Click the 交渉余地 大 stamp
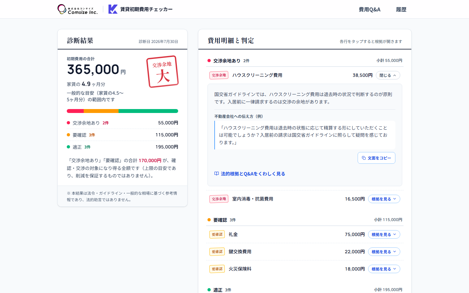Image resolution: width=469 pixels, height=293 pixels. [163, 72]
